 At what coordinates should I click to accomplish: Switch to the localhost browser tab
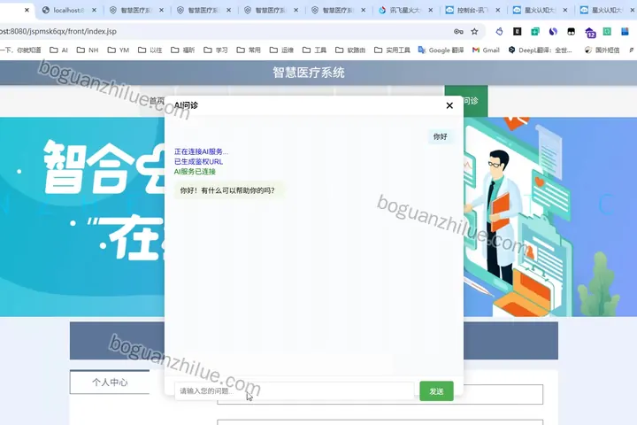click(x=69, y=10)
